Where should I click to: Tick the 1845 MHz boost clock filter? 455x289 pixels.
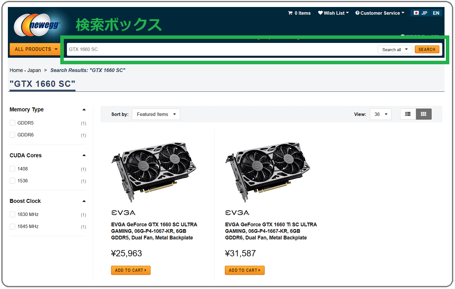[x=13, y=226]
